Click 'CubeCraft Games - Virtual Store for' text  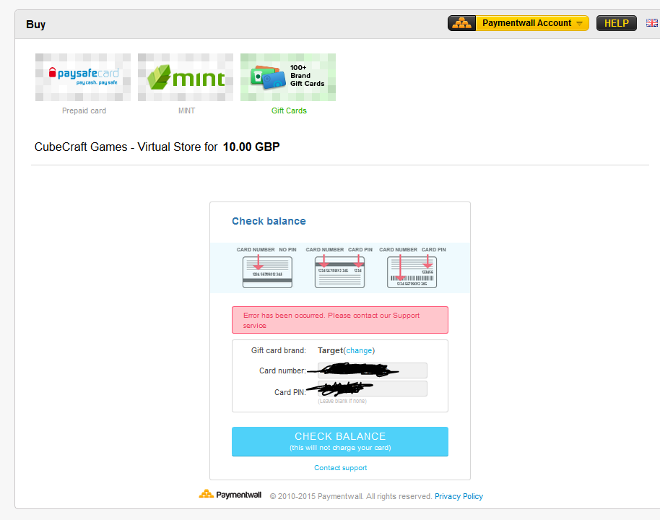(x=126, y=147)
